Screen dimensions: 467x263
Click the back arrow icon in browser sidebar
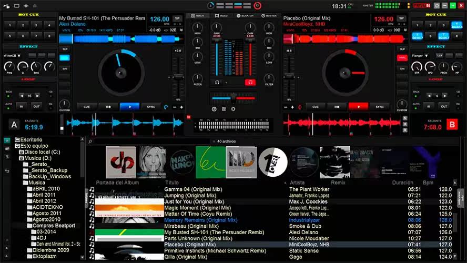coord(7,171)
